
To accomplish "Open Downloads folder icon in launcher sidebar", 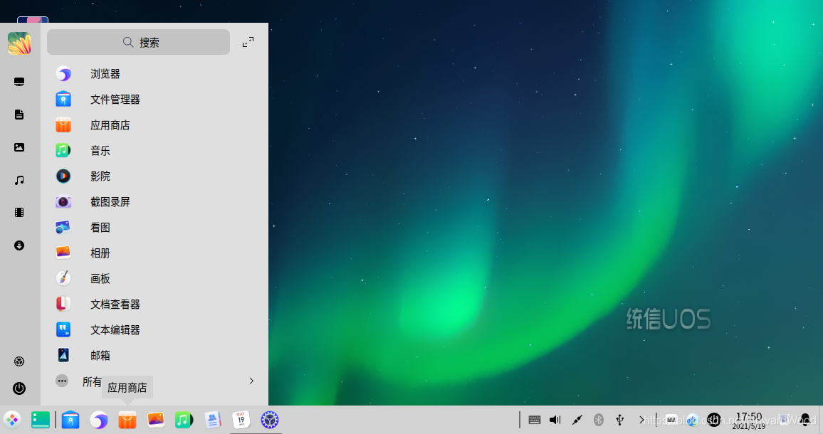I will [19, 245].
